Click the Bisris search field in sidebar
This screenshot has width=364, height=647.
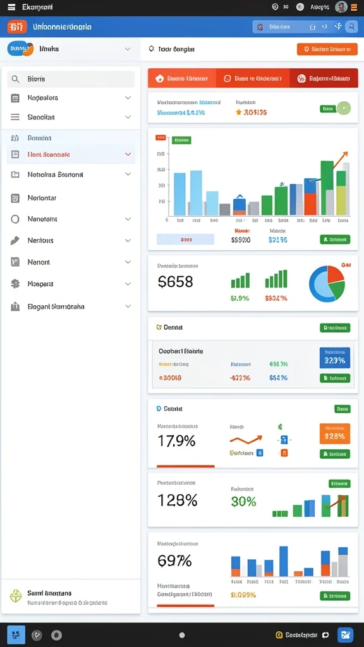(x=71, y=79)
